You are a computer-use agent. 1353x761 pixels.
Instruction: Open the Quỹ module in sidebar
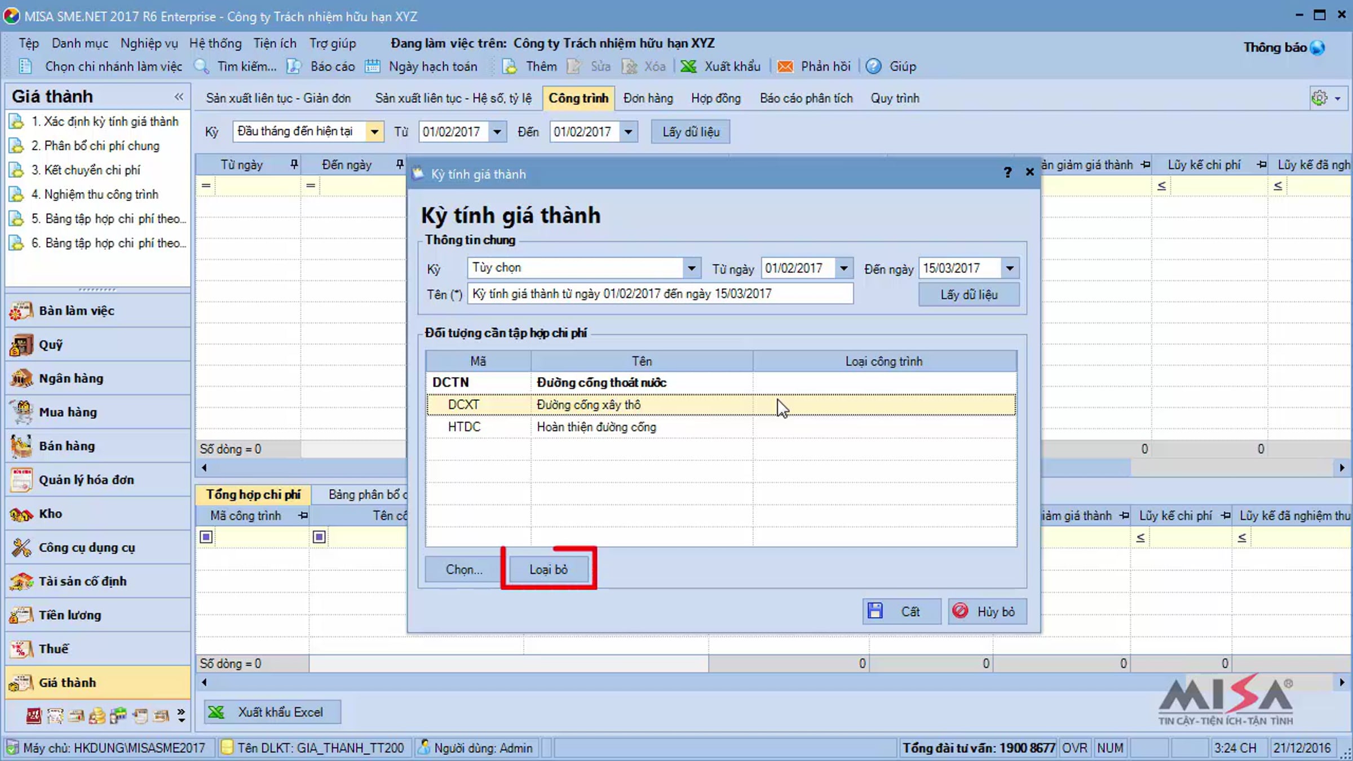tap(98, 344)
